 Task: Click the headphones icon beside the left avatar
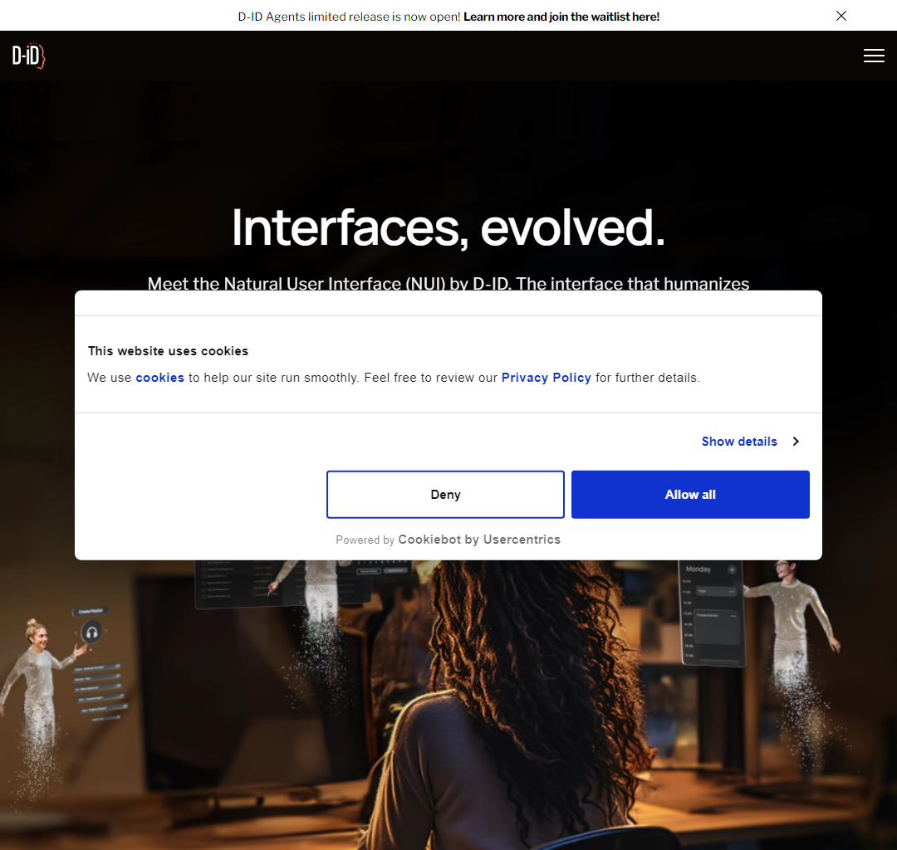[x=91, y=633]
